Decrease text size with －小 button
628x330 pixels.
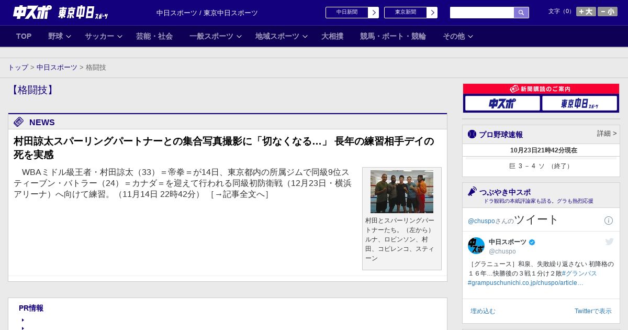[x=608, y=12]
